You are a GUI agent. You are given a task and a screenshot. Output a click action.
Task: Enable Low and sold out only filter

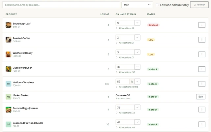click(157, 5)
